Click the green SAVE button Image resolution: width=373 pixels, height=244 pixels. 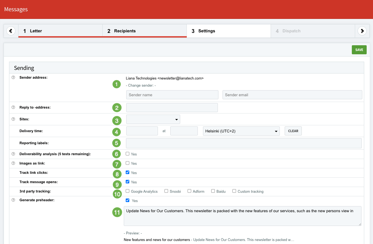click(x=359, y=50)
